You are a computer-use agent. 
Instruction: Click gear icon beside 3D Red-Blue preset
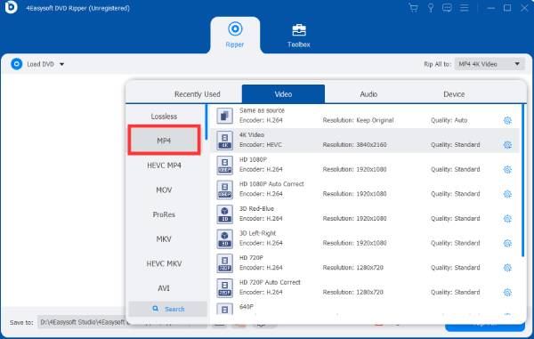tap(507, 219)
